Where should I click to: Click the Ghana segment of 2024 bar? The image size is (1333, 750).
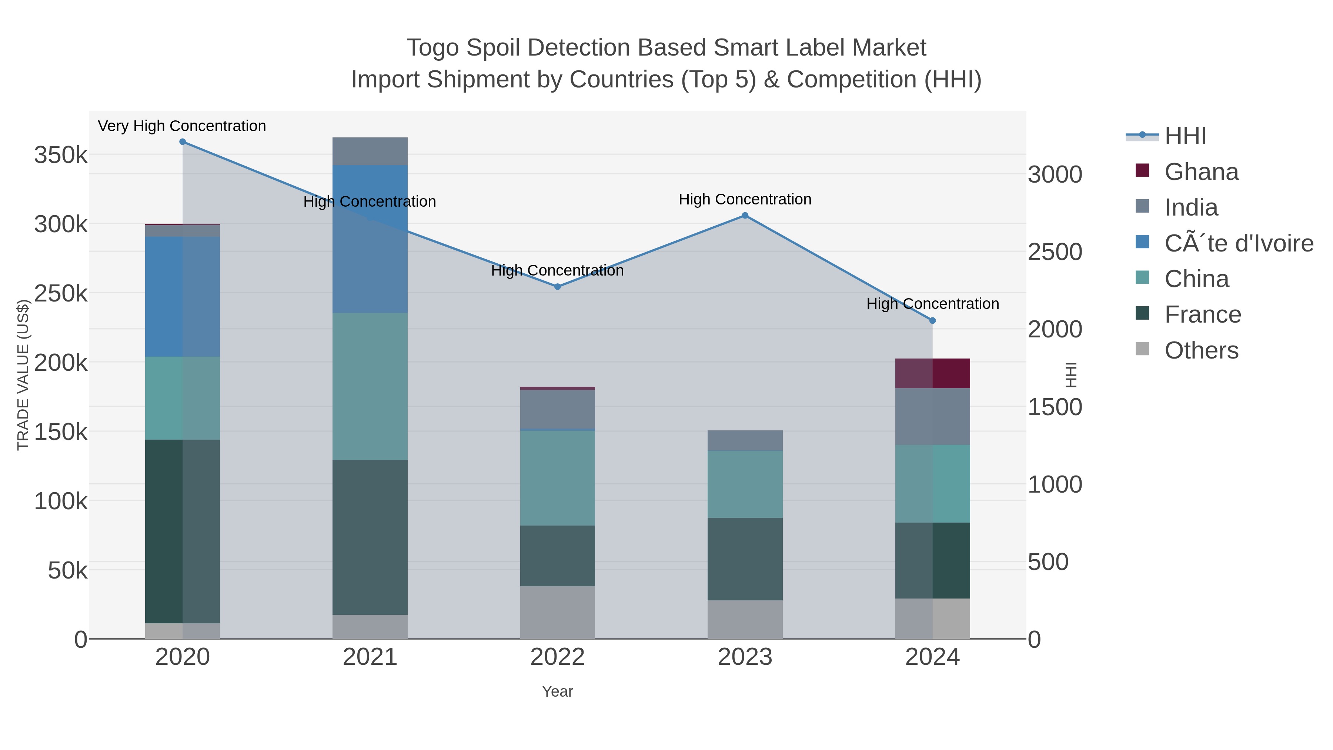pyautogui.click(x=932, y=373)
